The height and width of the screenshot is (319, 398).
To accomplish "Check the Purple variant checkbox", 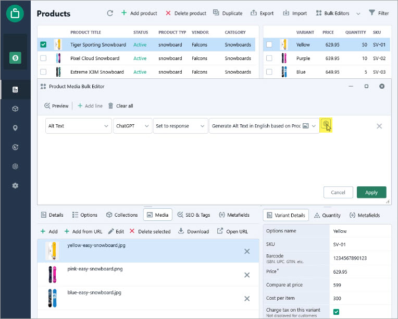I will tap(269, 58).
